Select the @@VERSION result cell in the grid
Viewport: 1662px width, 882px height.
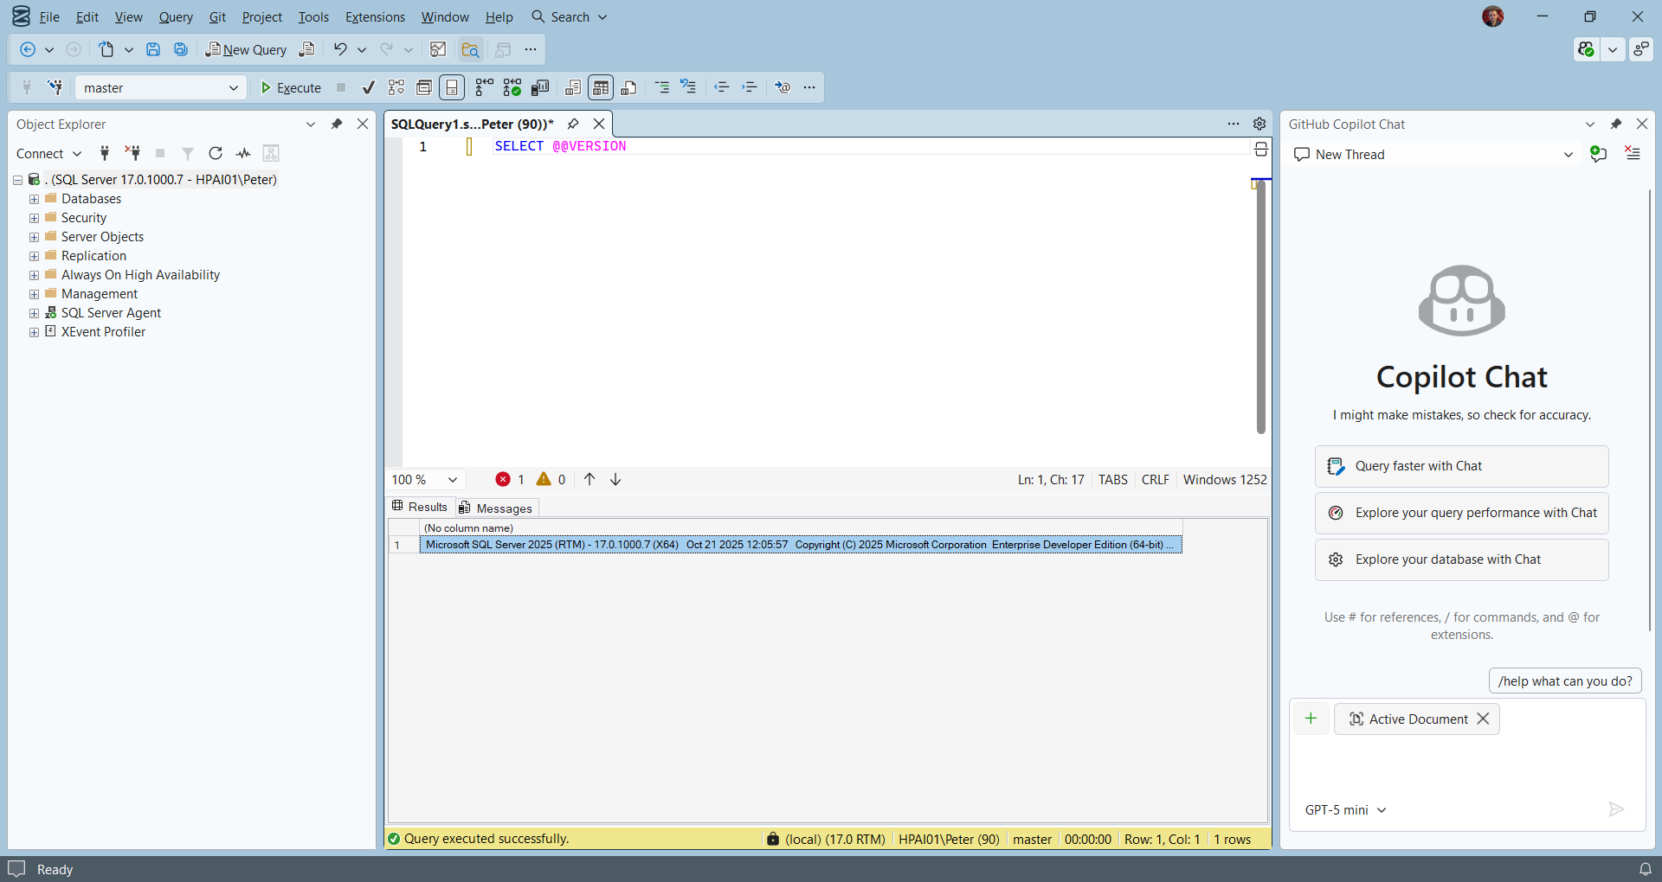coord(800,545)
